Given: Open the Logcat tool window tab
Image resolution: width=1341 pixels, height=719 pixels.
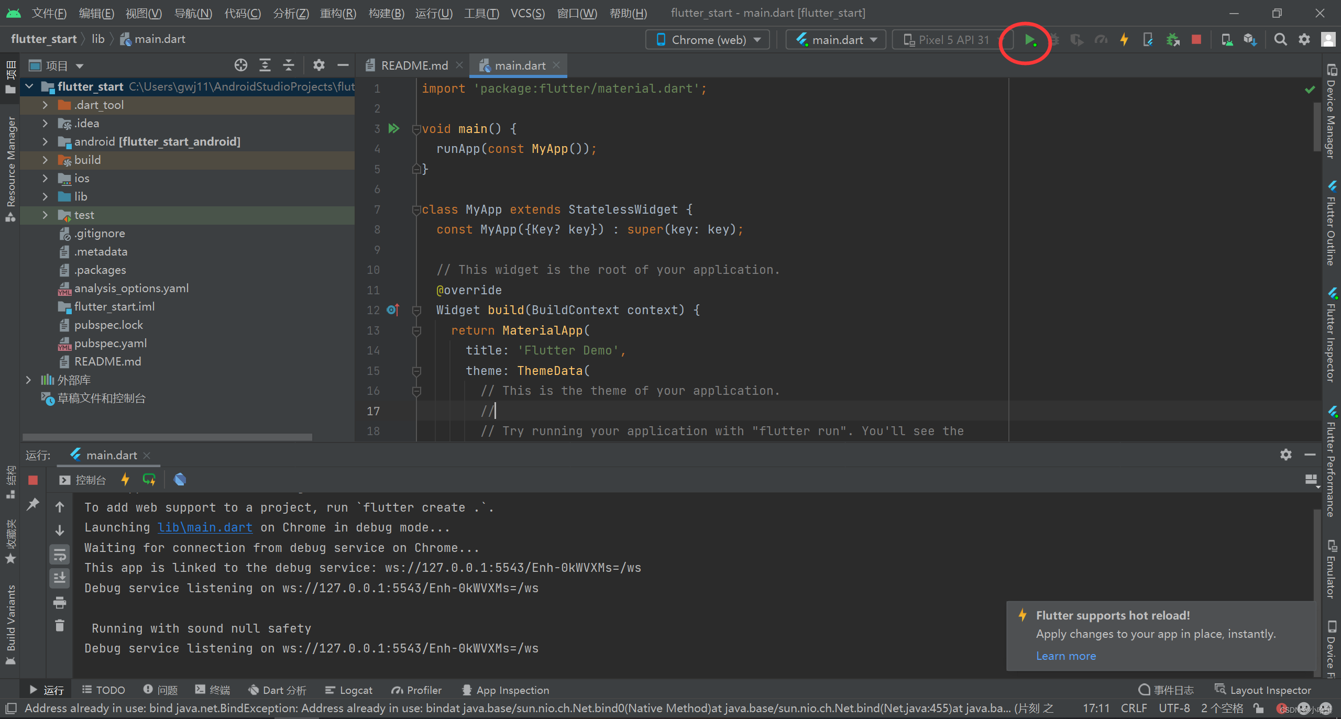Looking at the screenshot, I should (x=349, y=690).
